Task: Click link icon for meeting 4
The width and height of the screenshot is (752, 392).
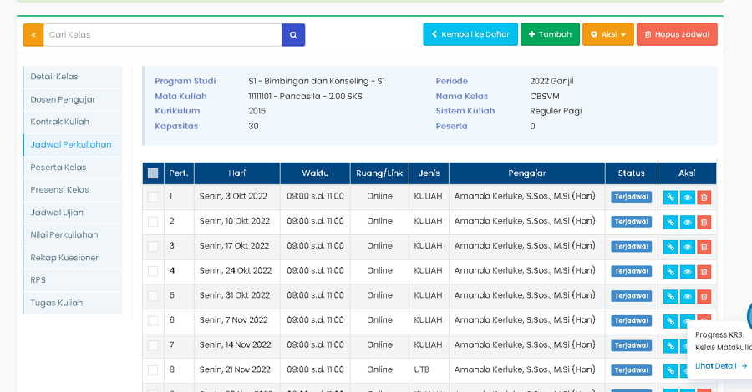Action: (x=670, y=272)
